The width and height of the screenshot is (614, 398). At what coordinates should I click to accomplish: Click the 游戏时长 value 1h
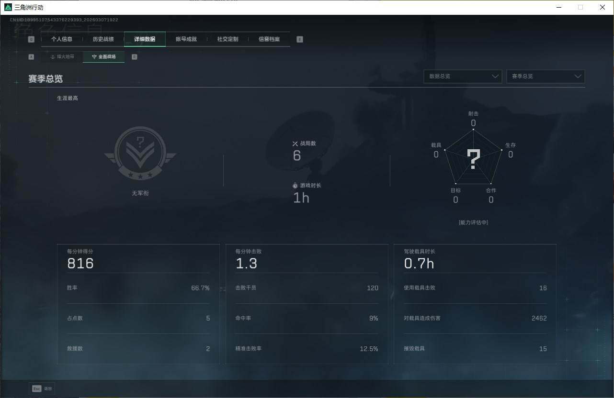pos(301,198)
